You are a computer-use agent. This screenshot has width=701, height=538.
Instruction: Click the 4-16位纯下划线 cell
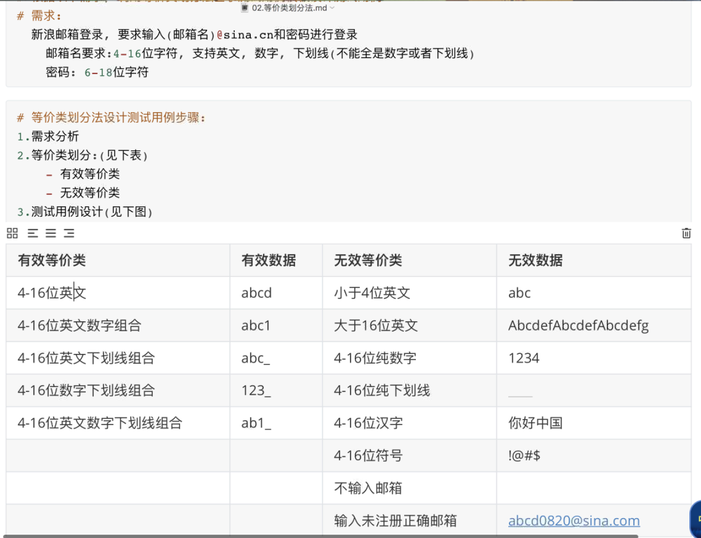410,391
